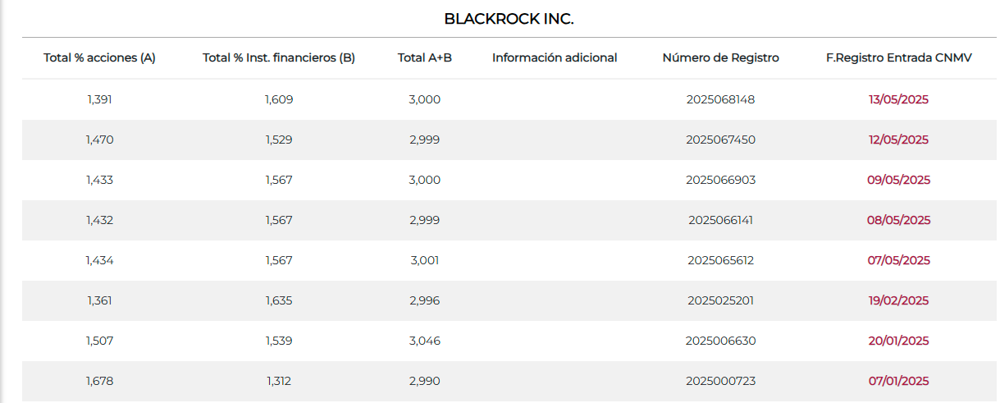This screenshot has height=403, width=1000.
Task: Open the 12/05/2025 registry date link
Action: 898,140
